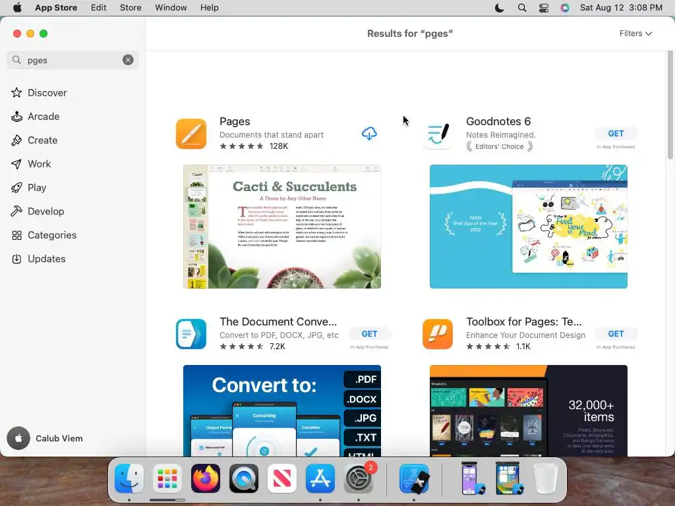Open System Settings from the Dock
This screenshot has width=675, height=506.
[x=359, y=478]
